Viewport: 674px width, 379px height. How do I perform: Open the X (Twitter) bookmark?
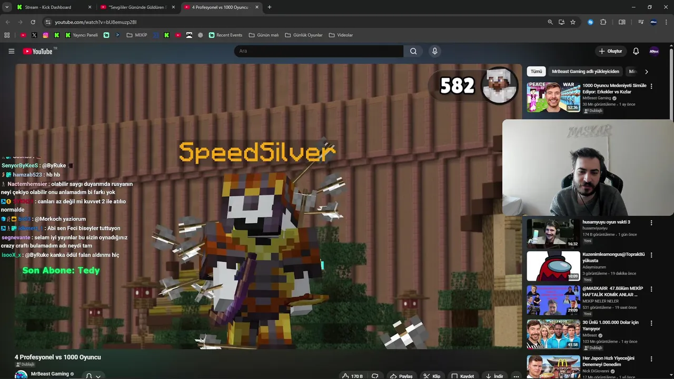[34, 35]
